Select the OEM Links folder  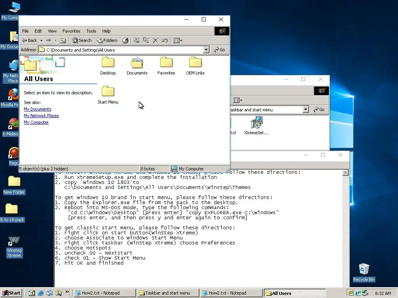tap(195, 66)
